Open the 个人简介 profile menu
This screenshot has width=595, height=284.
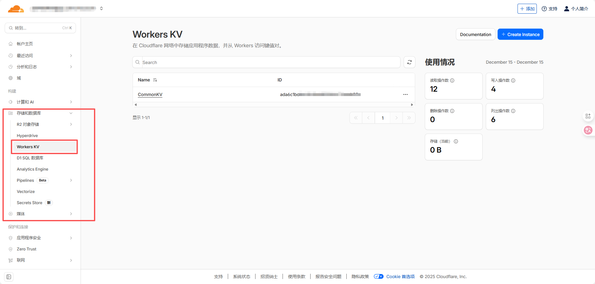pos(576,9)
